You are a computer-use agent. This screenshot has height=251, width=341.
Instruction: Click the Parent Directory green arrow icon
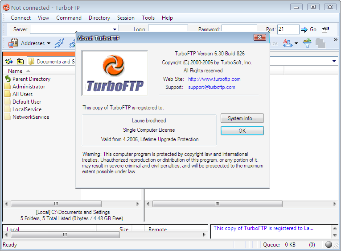click(x=8, y=79)
